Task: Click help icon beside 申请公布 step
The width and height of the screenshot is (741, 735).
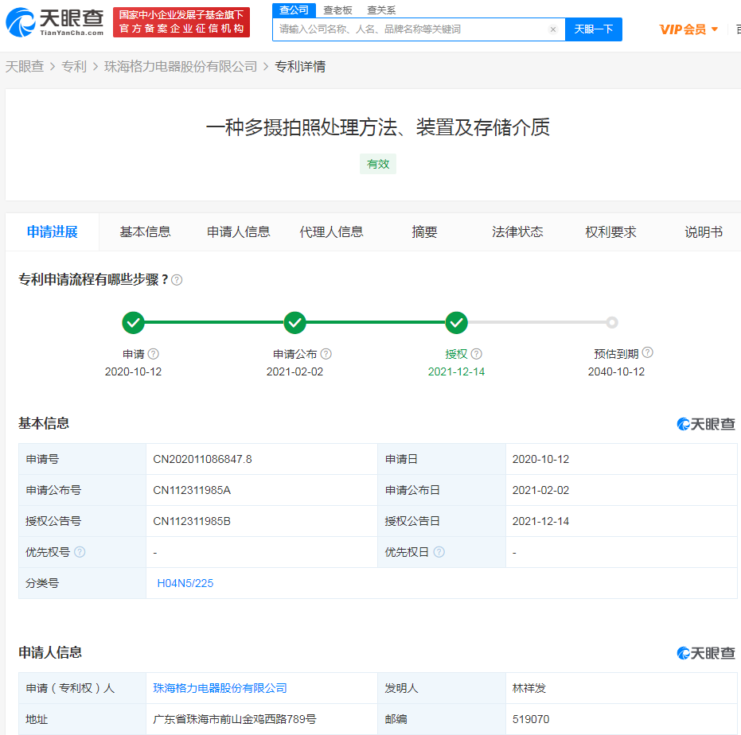Action: click(326, 354)
